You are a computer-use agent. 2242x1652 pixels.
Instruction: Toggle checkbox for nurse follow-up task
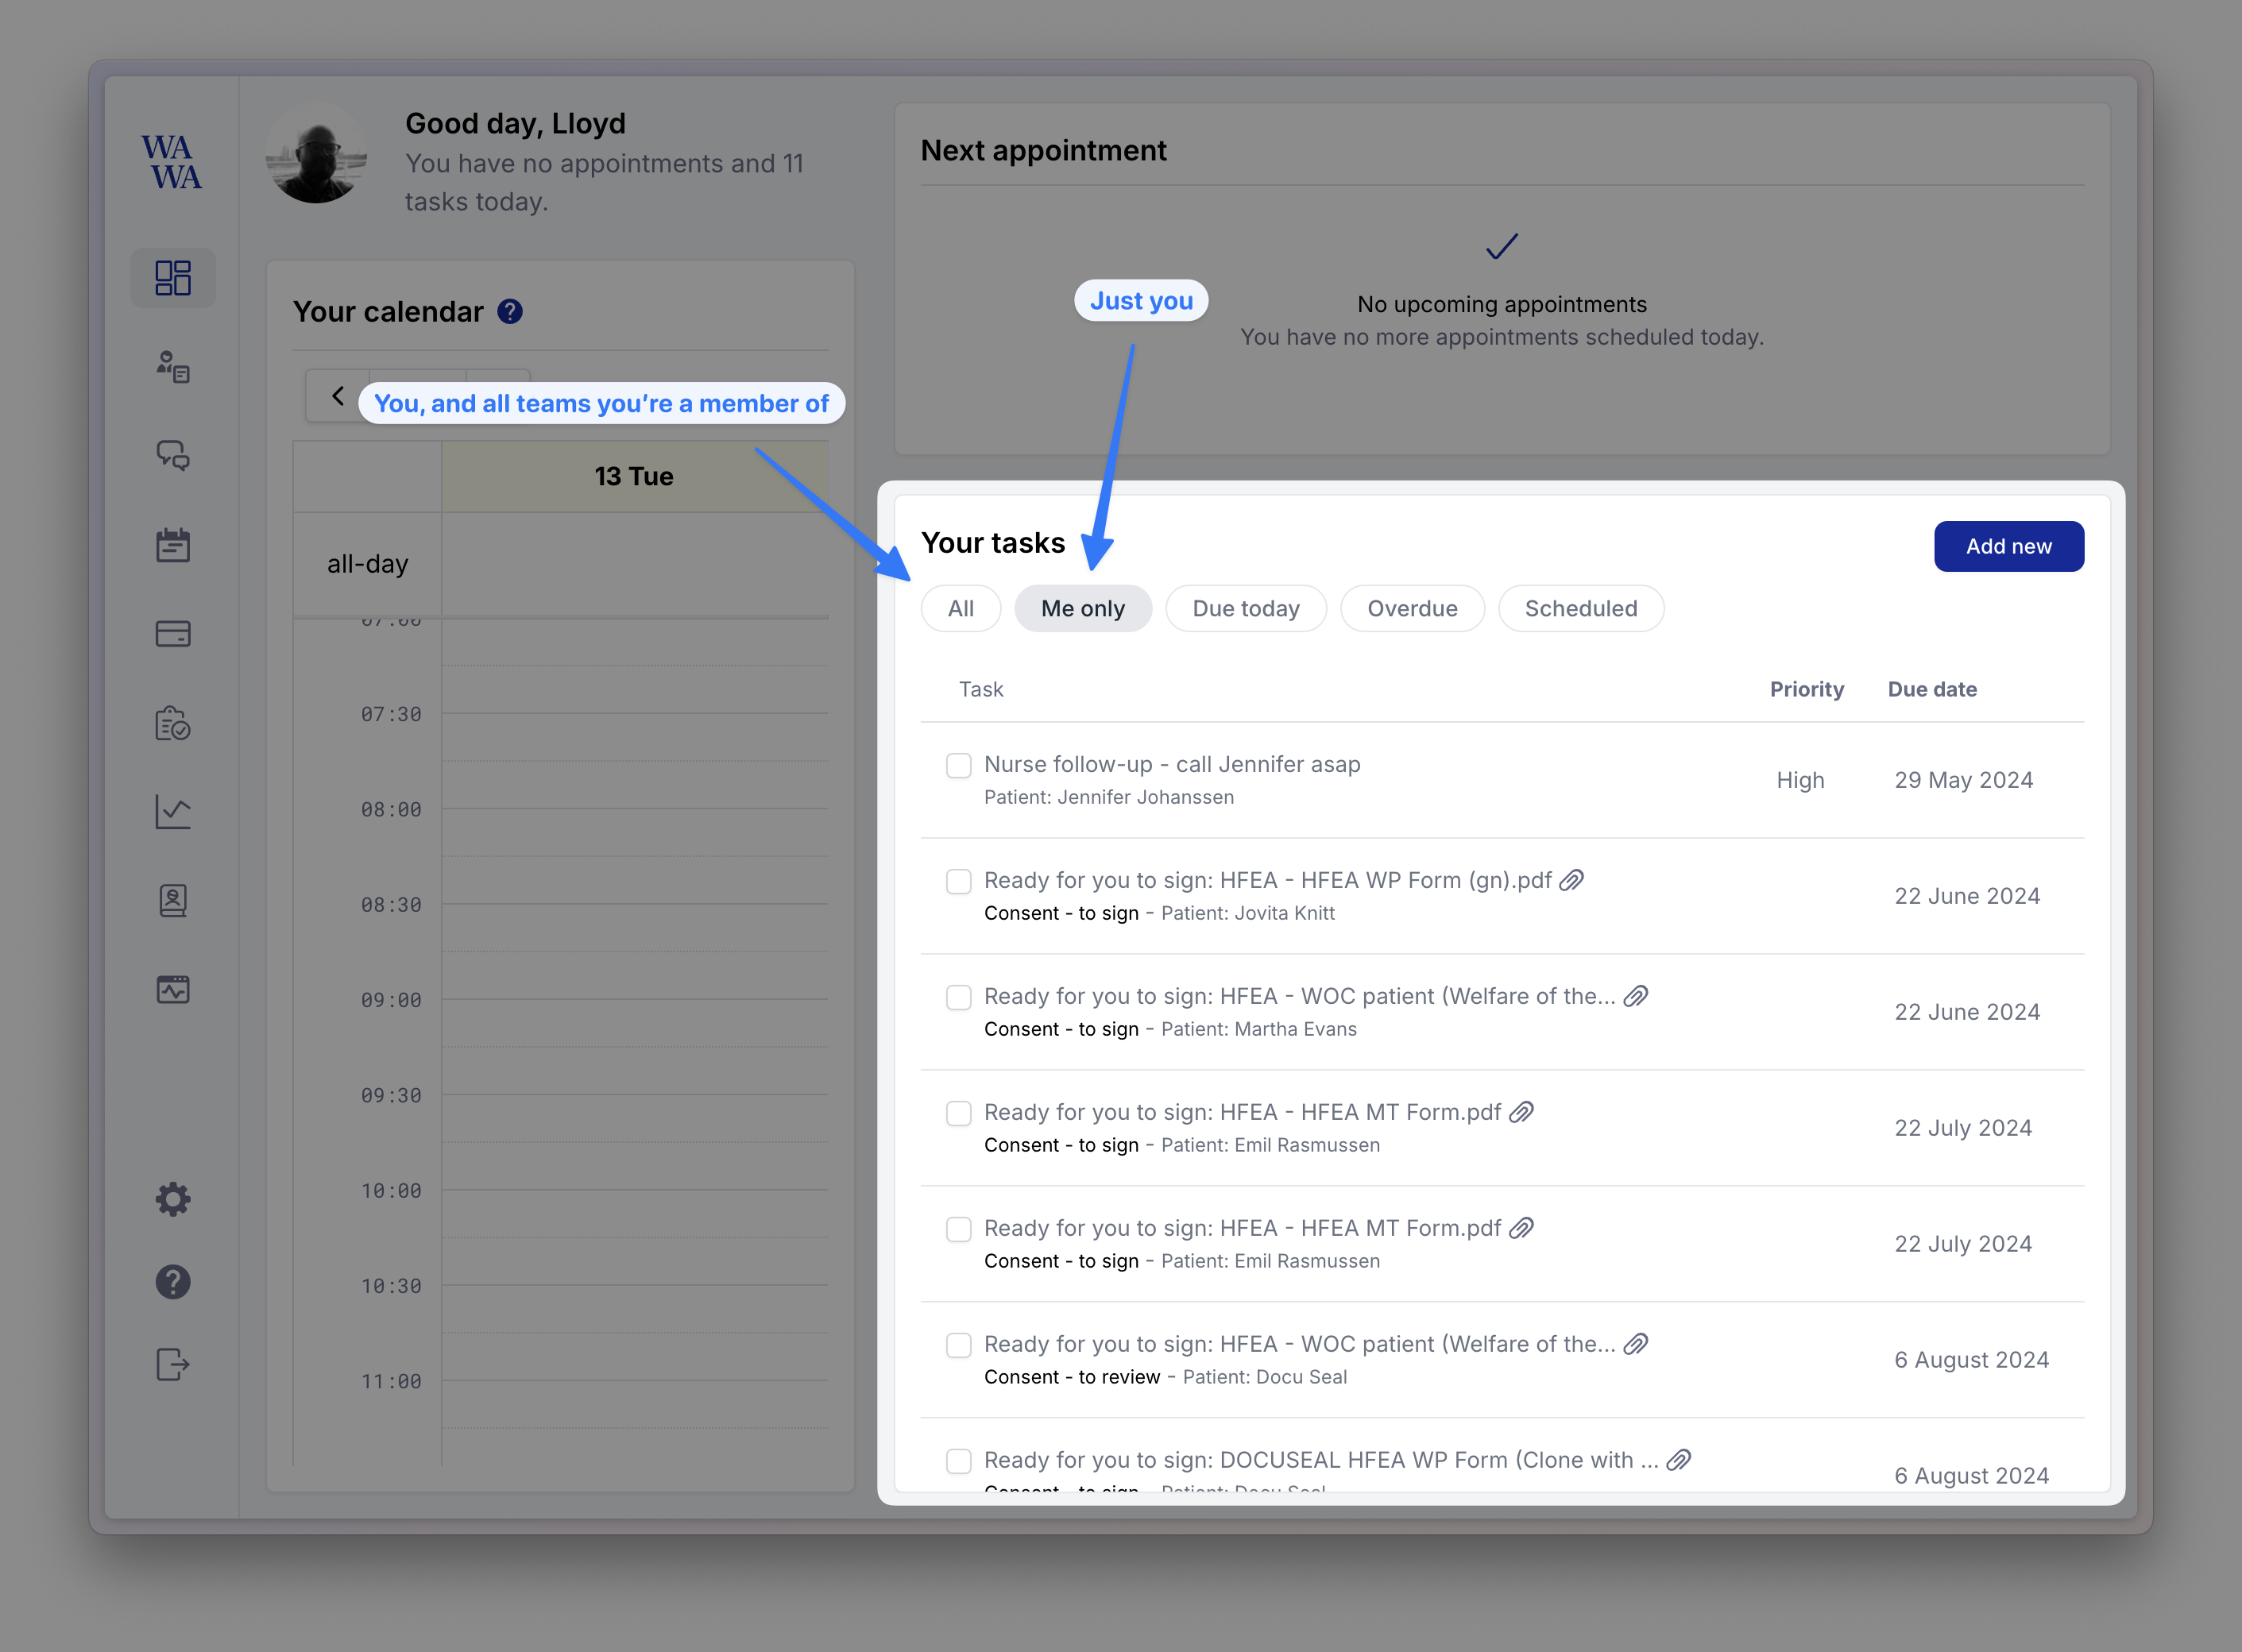click(x=959, y=764)
